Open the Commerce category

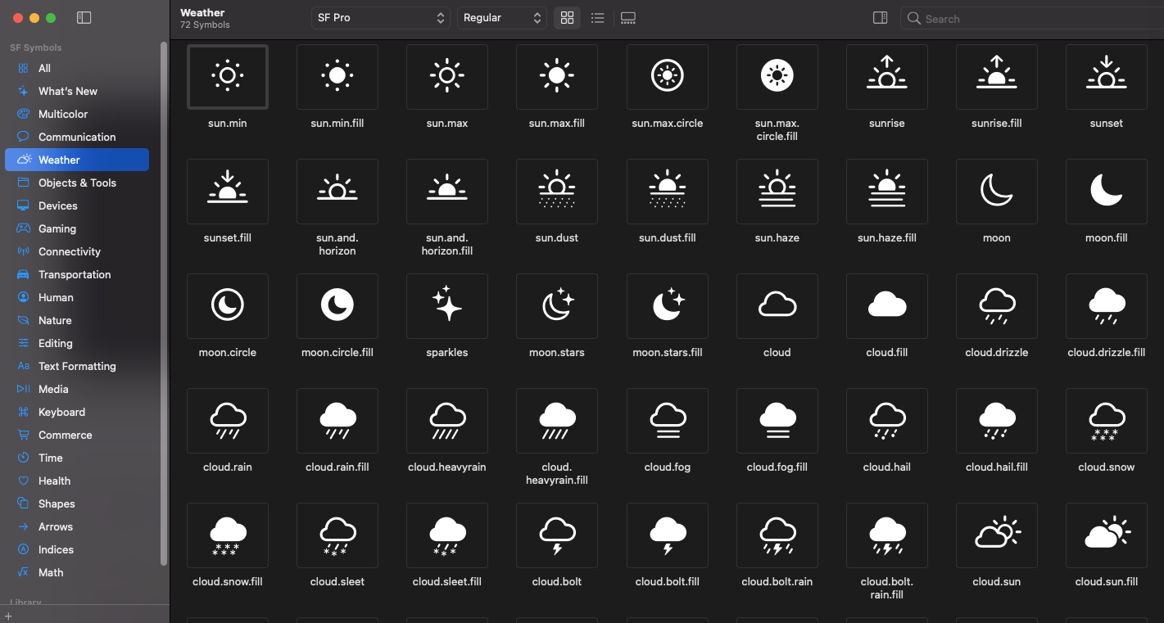[77, 435]
